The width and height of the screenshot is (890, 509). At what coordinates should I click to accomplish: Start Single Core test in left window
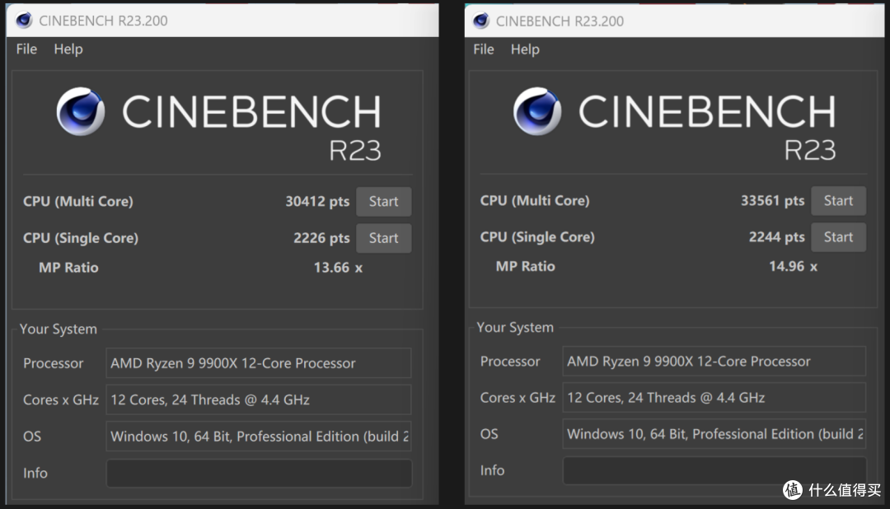[x=384, y=238]
